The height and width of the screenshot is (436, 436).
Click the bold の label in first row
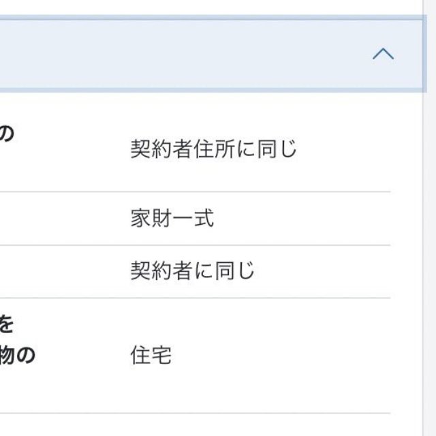6,134
